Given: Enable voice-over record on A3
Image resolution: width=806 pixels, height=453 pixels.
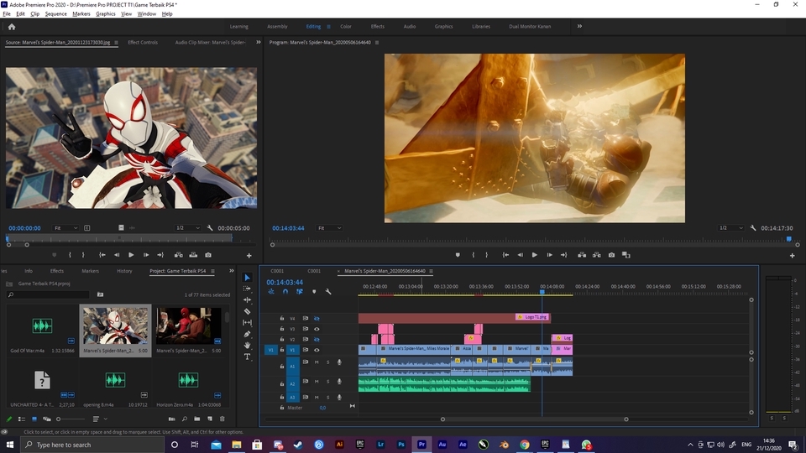Looking at the screenshot, I should pyautogui.click(x=339, y=397).
